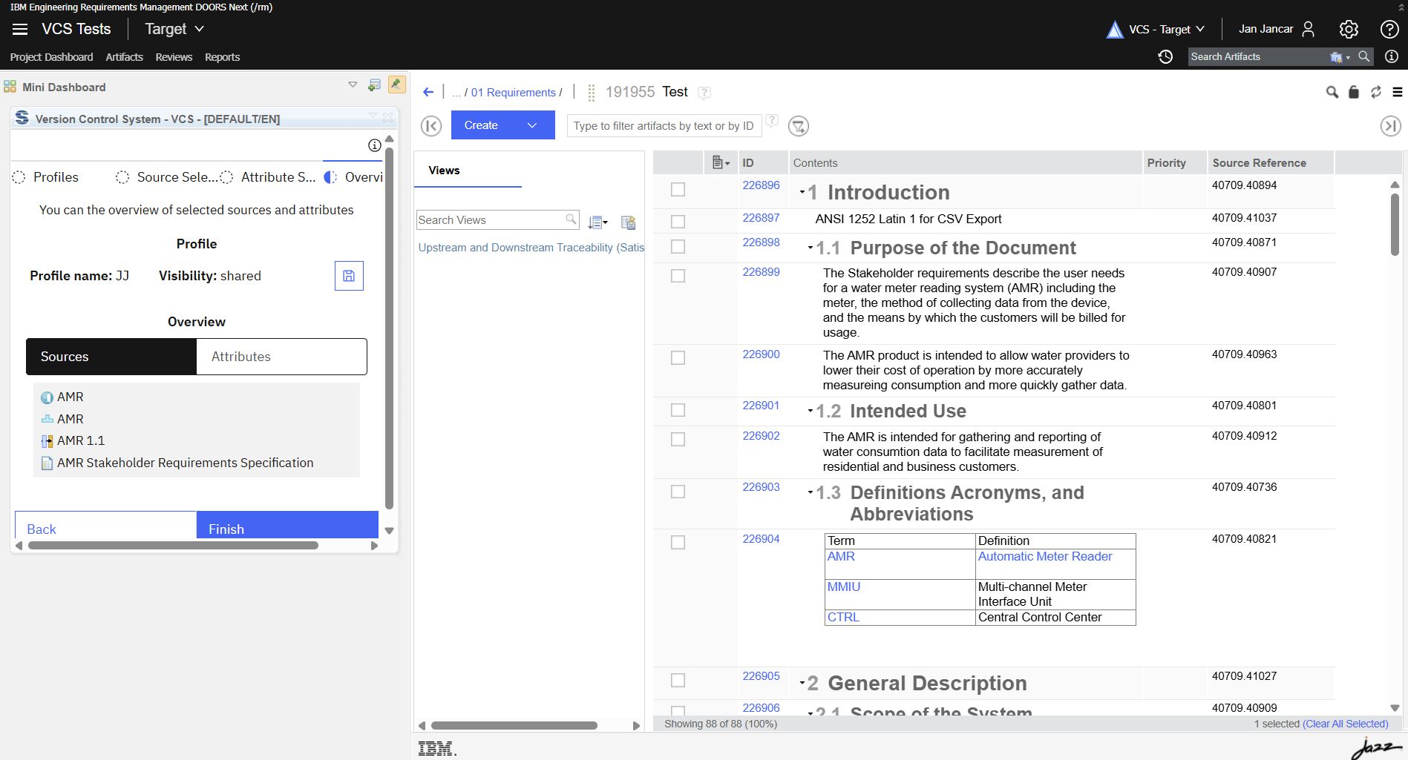Check the box for artifact 226896
The image size is (1408, 760).
pos(678,190)
